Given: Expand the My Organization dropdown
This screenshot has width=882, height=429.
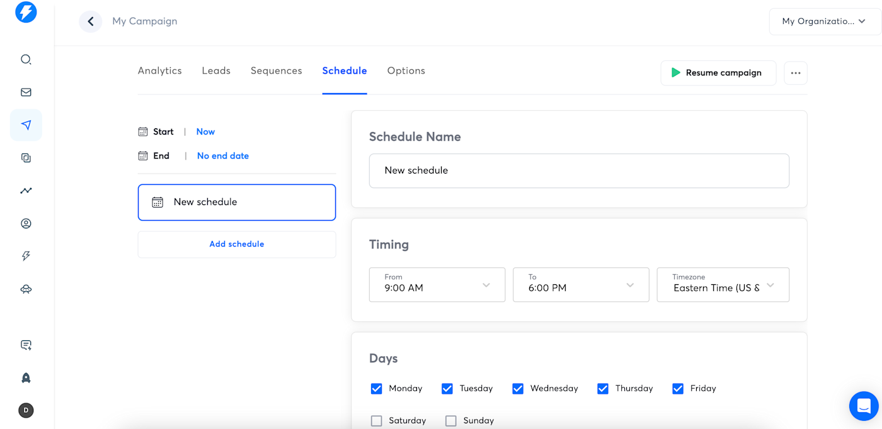Looking at the screenshot, I should 825,21.
